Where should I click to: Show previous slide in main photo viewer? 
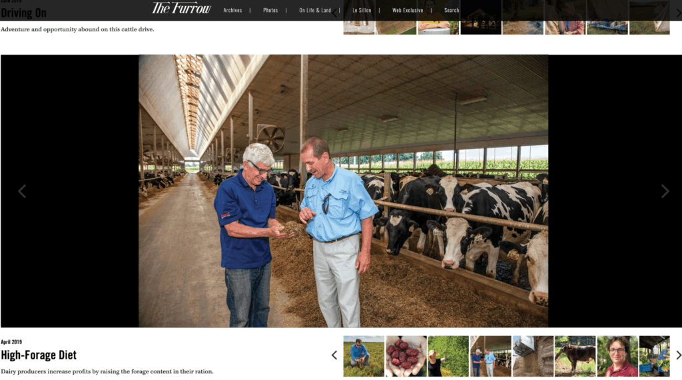coord(22,191)
